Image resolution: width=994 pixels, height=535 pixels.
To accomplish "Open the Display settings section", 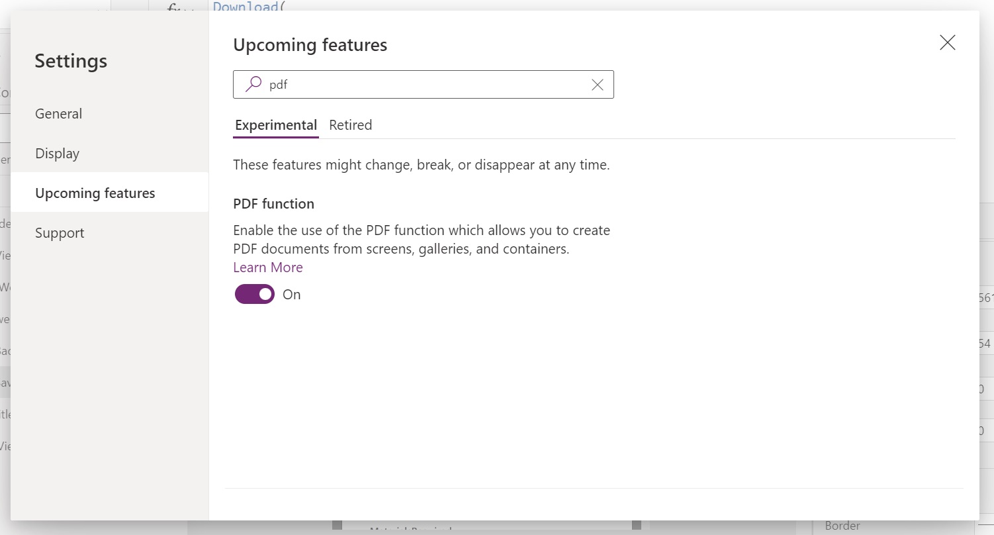I will (x=57, y=153).
